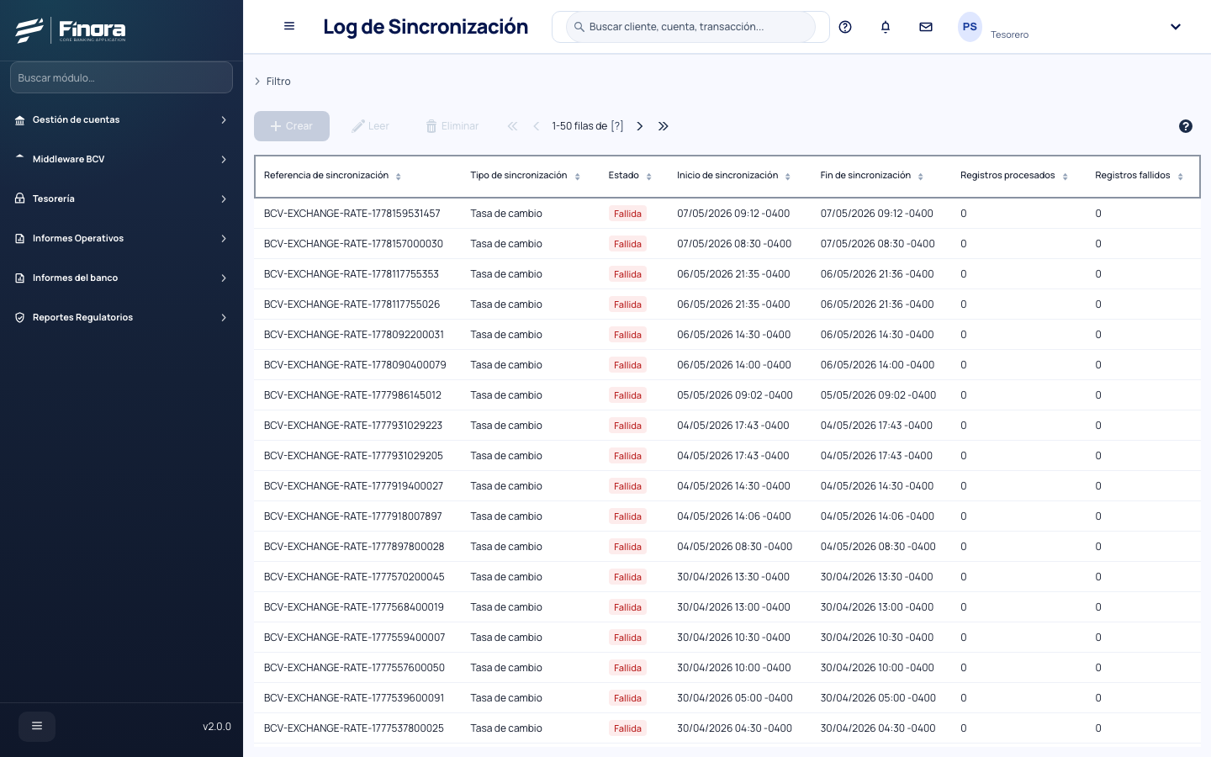Click the table help icon at right
This screenshot has width=1211, height=757.
(x=1186, y=126)
